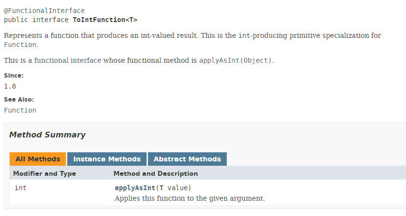Click the Method Summary heading

pos(47,135)
